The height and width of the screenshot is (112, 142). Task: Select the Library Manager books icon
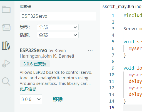(6, 45)
